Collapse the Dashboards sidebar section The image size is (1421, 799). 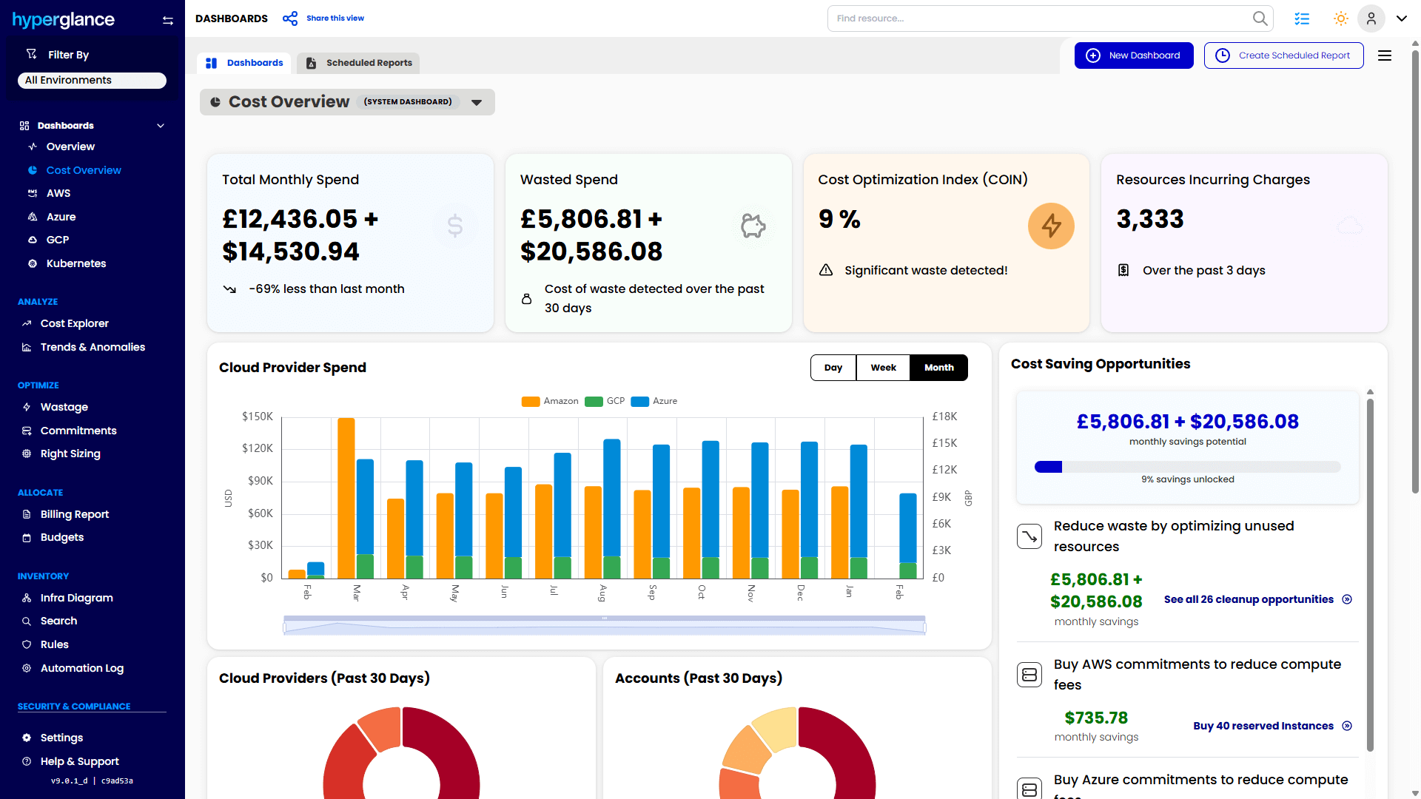click(x=161, y=126)
